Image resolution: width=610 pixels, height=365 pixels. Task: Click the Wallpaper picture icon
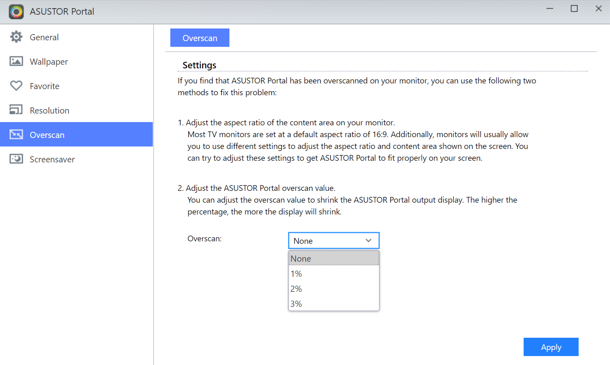coord(16,61)
